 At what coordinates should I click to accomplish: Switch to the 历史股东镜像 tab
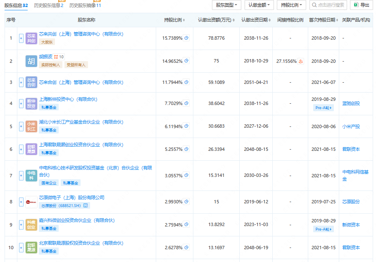click(83, 6)
